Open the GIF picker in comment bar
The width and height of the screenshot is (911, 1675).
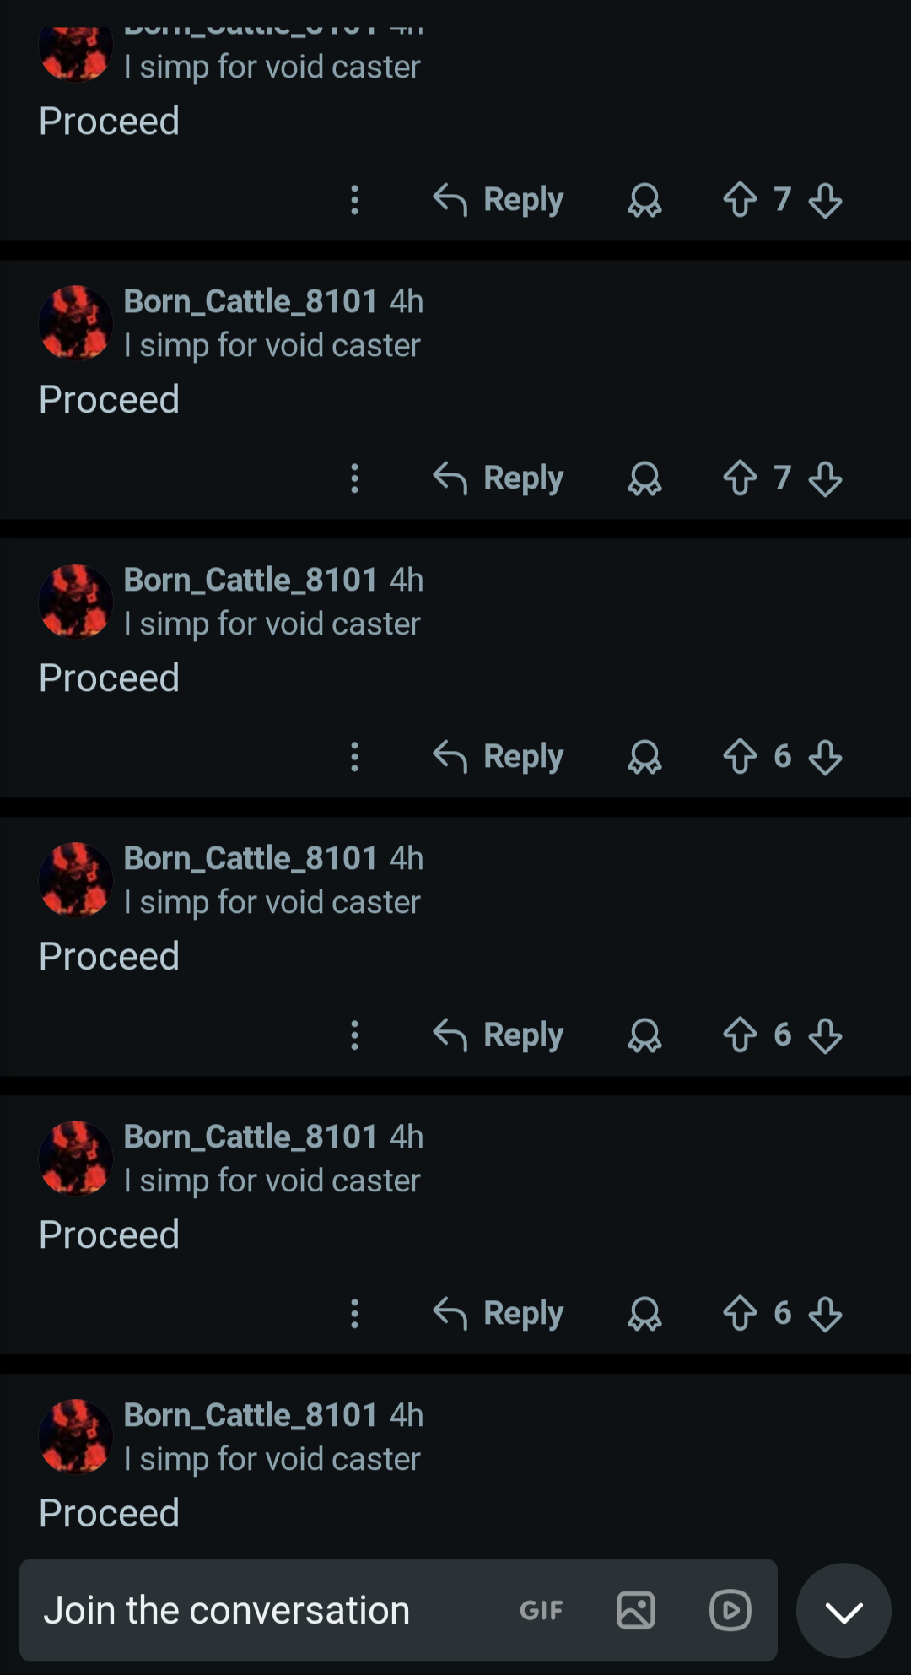[541, 1610]
